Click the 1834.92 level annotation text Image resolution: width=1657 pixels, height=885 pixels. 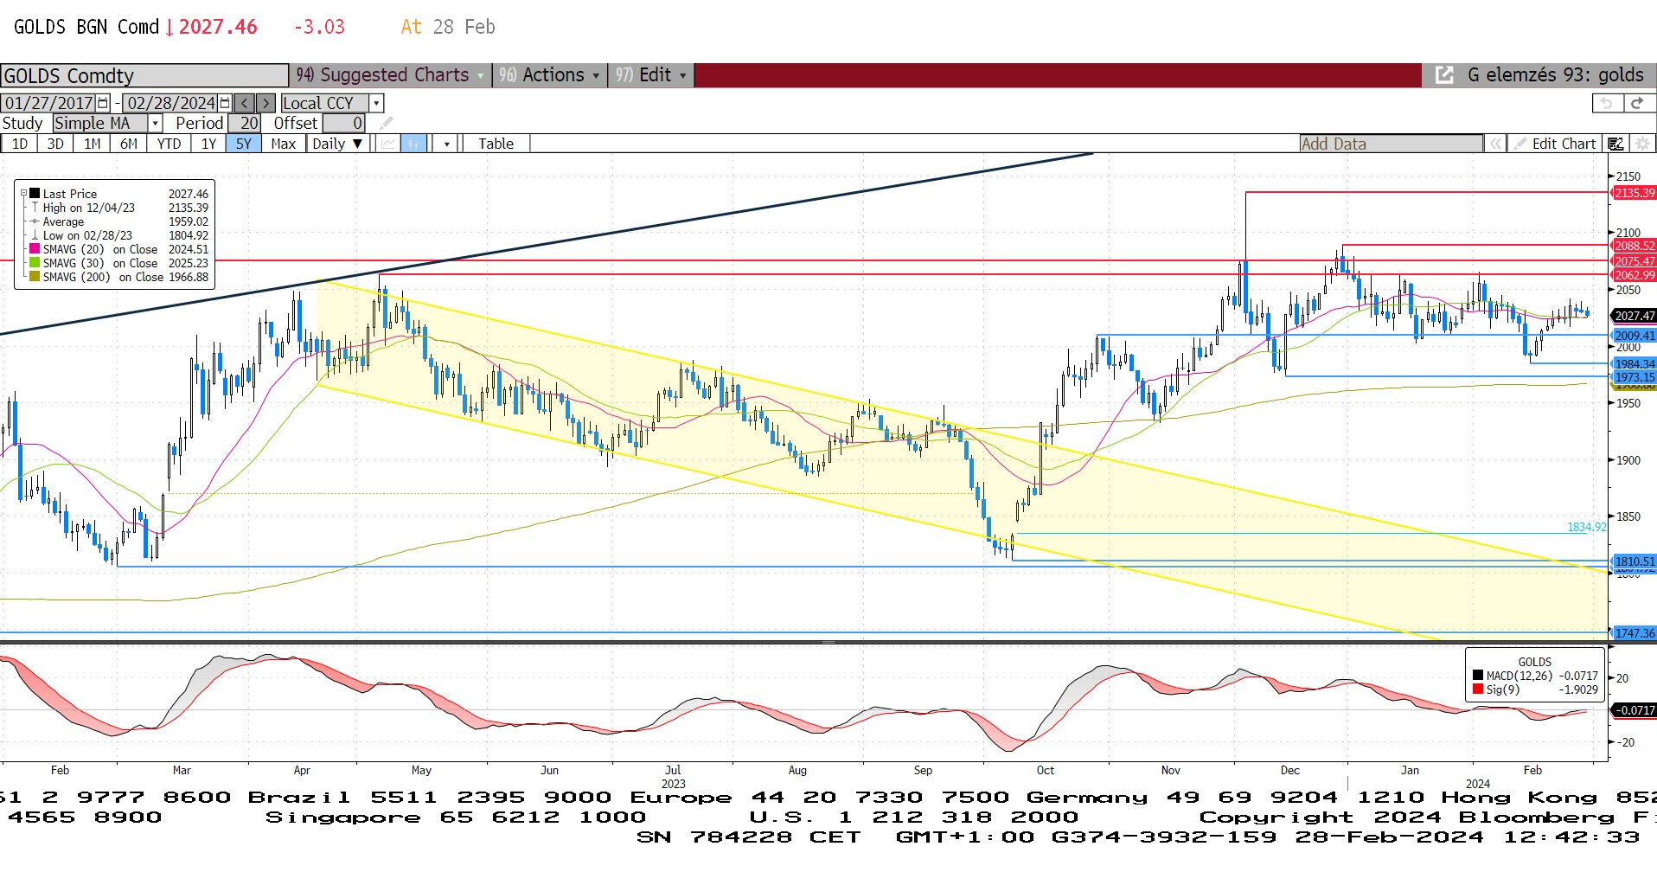click(x=1586, y=527)
